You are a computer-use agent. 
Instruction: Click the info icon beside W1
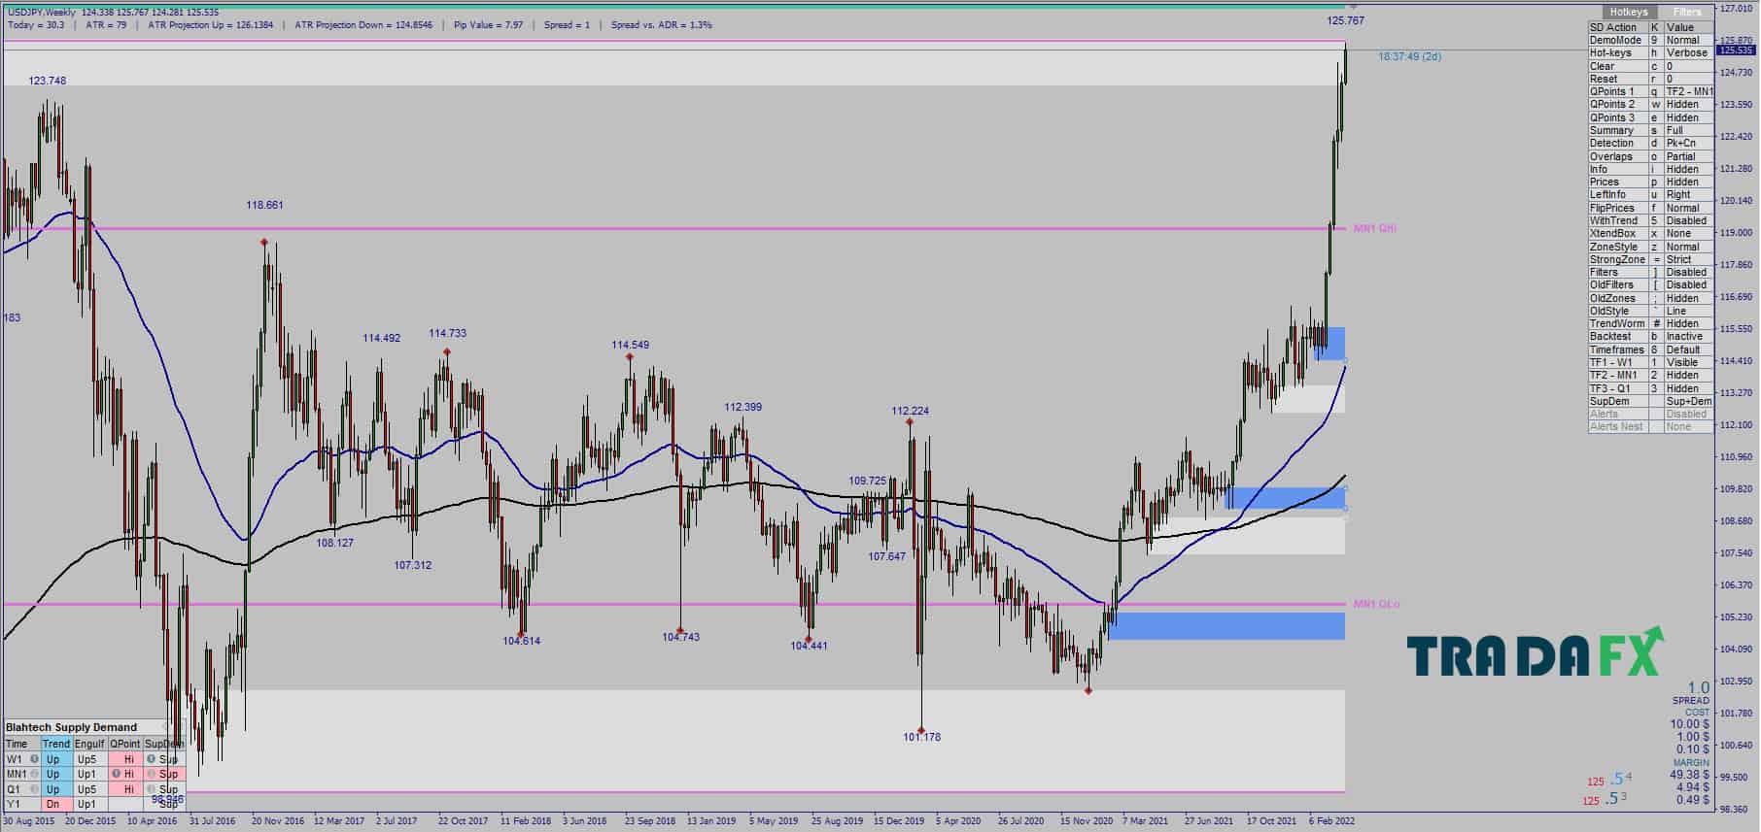(34, 759)
